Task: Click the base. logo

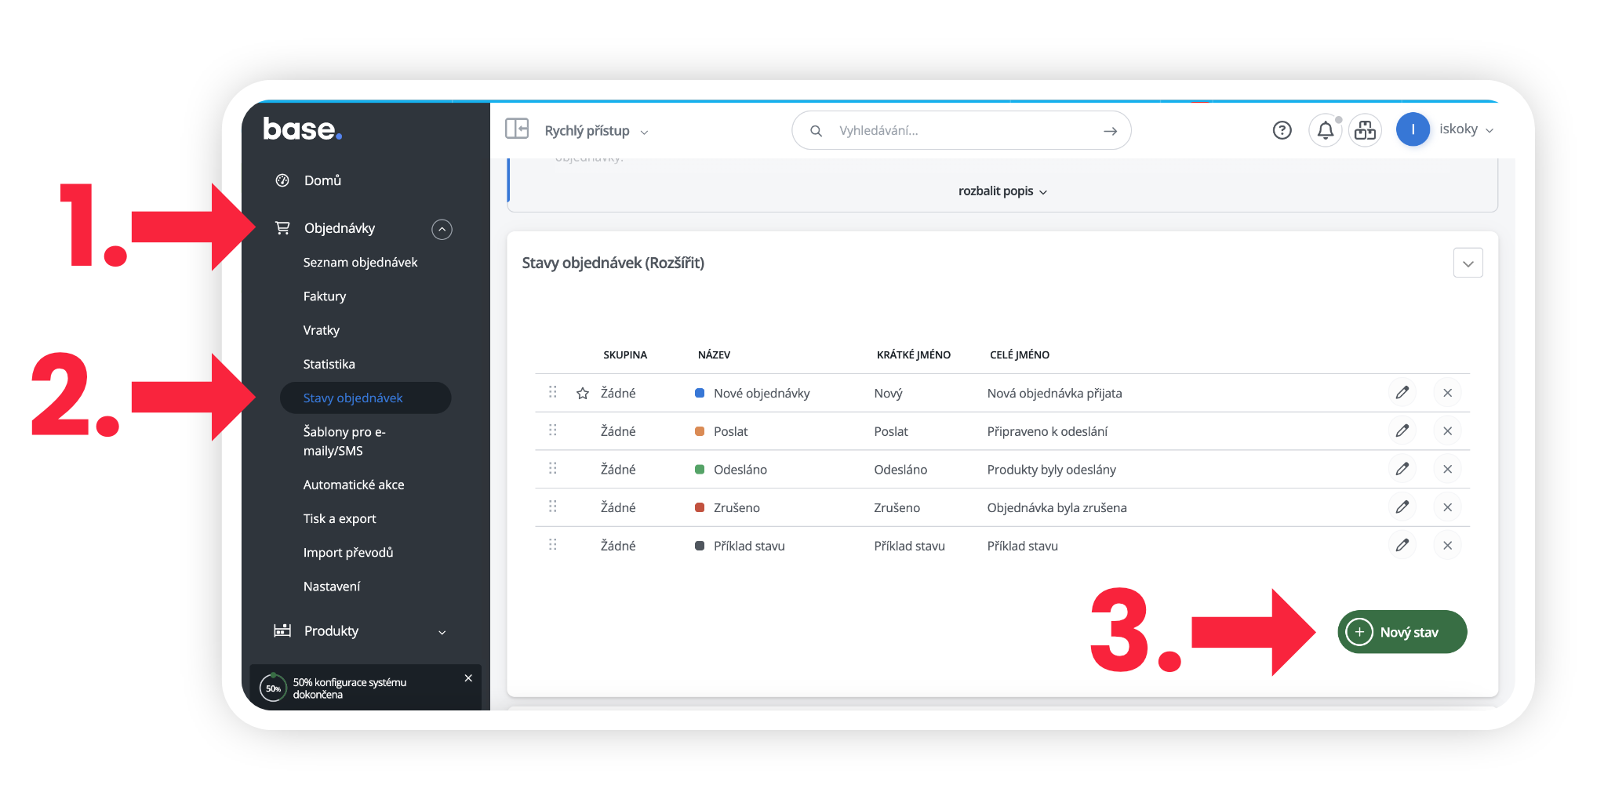Action: point(302,129)
